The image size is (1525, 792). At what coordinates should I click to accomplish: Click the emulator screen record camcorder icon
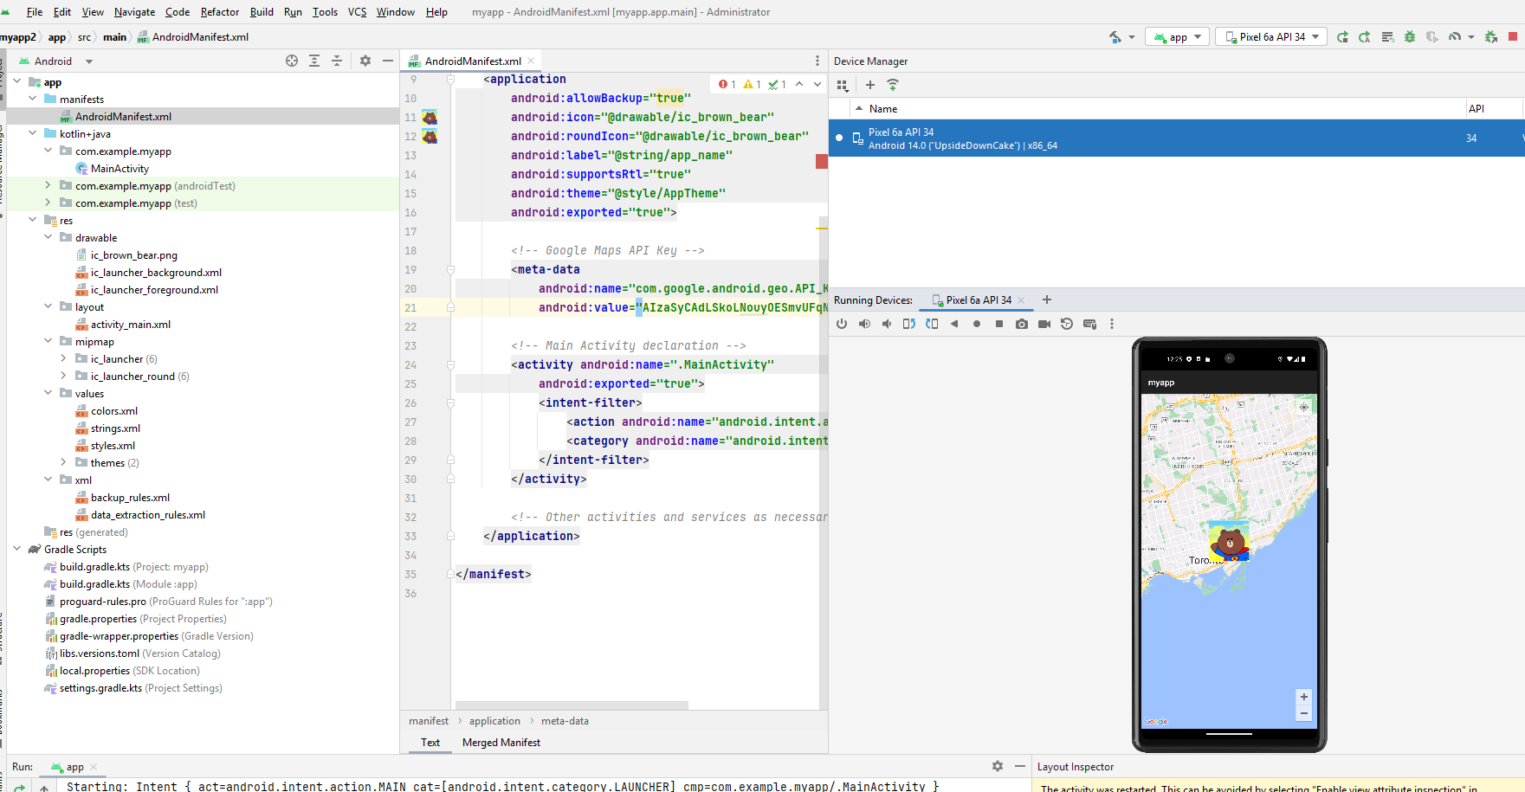point(1044,324)
